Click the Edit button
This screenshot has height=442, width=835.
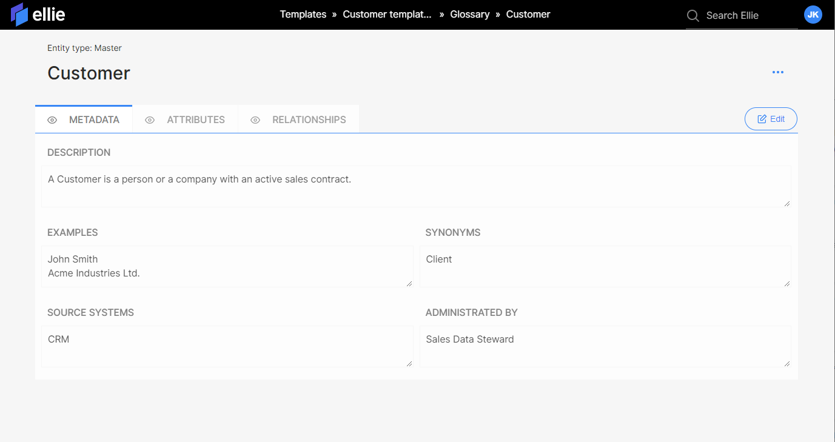coord(771,119)
